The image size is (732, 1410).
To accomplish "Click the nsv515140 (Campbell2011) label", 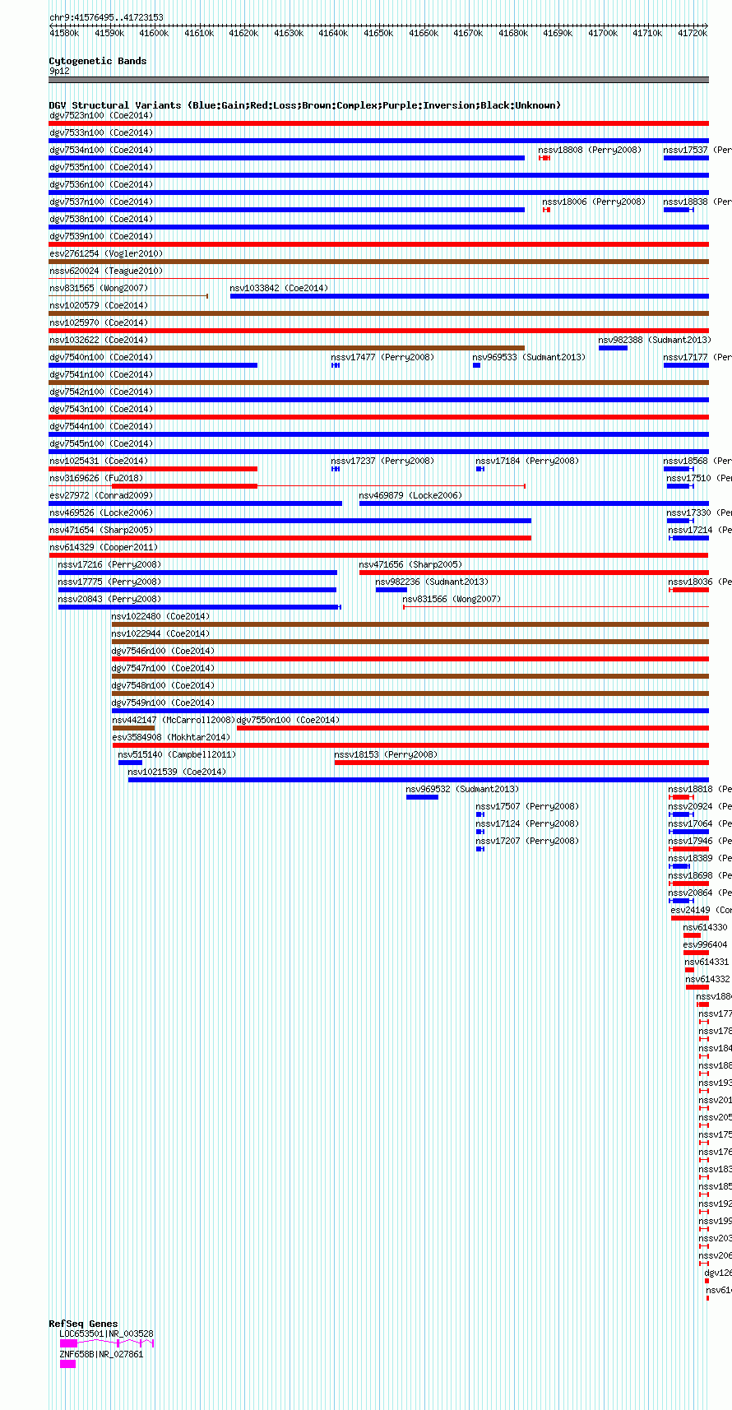I will pyautogui.click(x=177, y=754).
